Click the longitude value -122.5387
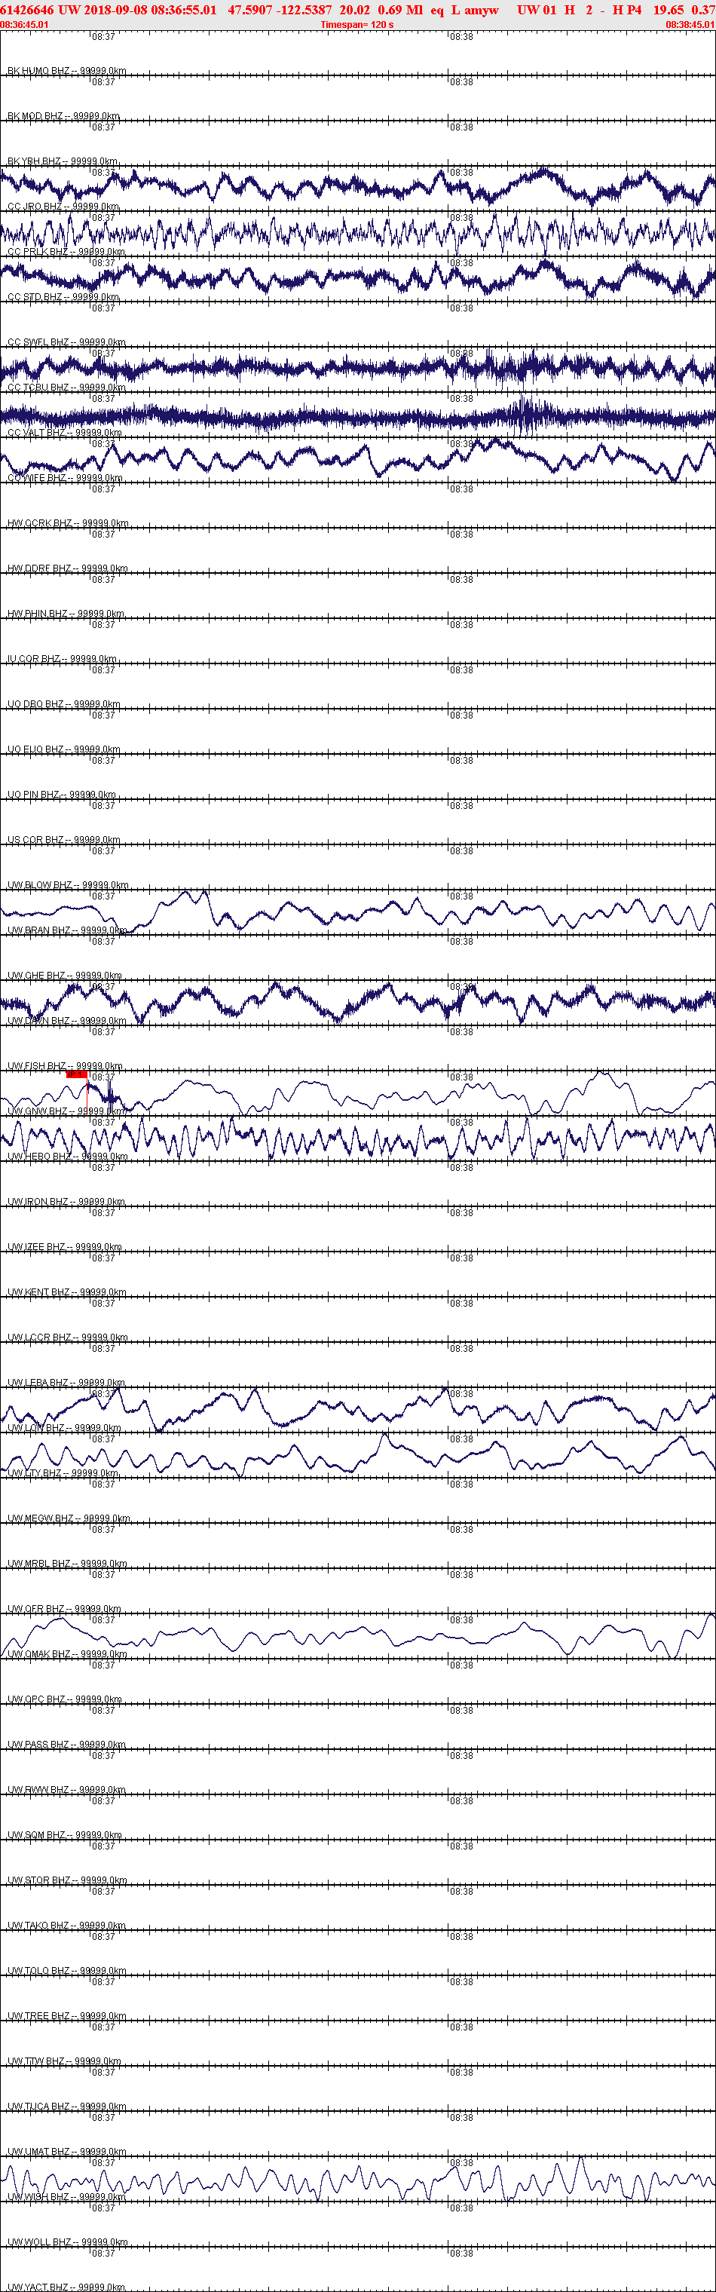The image size is (716, 2292). [x=304, y=10]
